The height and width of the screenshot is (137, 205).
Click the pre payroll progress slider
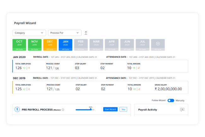pos(85,109)
